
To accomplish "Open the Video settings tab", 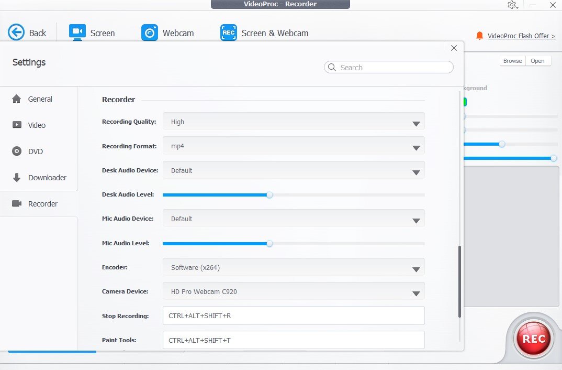I will tap(39, 125).
